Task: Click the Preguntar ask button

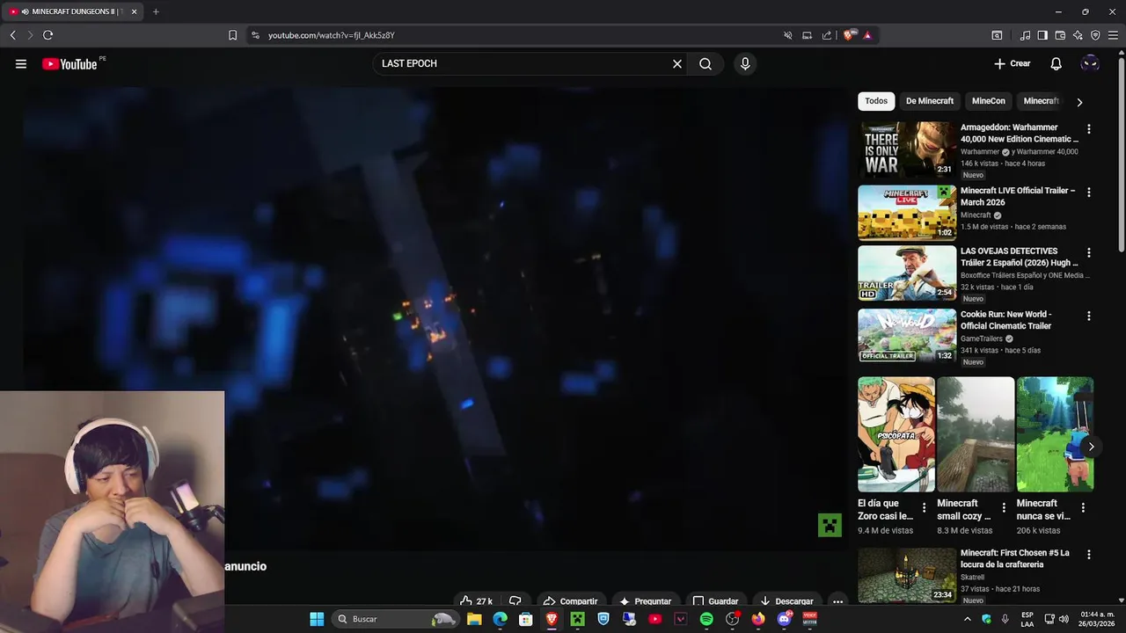Action: [645, 601]
